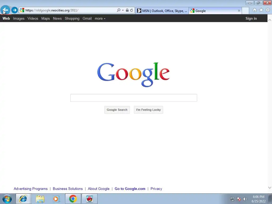This screenshot has width=272, height=204.
Task: Open Google Chrome from the taskbar
Action: tap(73, 199)
